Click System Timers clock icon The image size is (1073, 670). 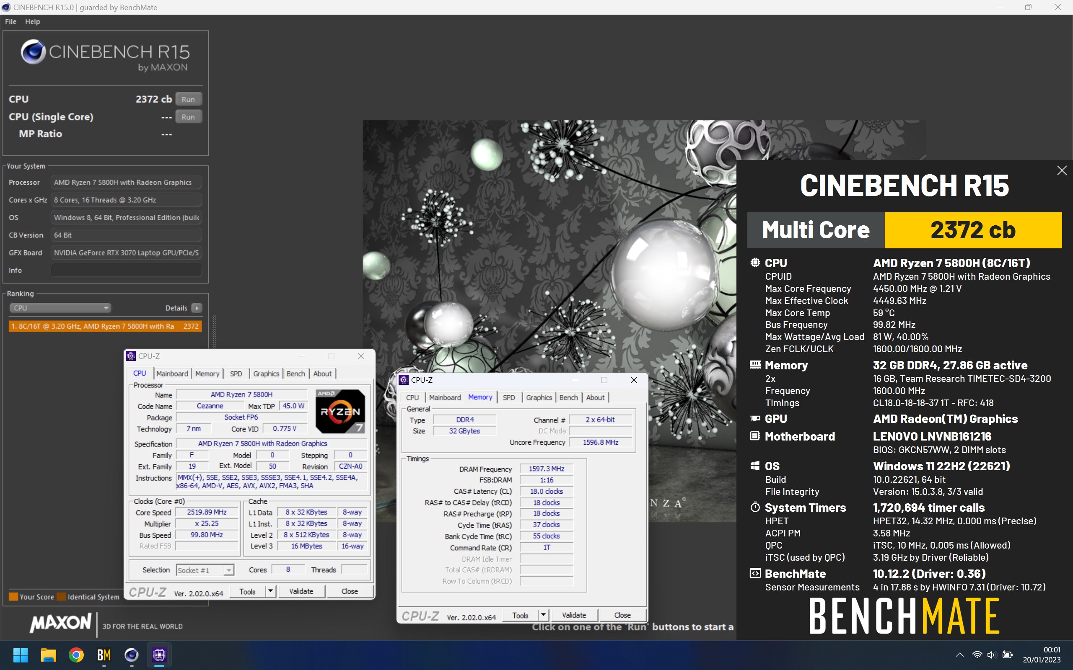click(x=754, y=507)
